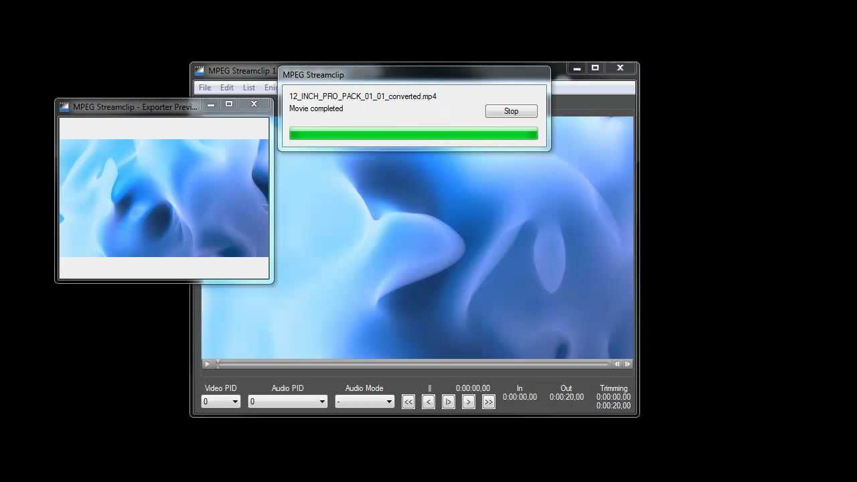Click the Audio Mode label

point(364,388)
